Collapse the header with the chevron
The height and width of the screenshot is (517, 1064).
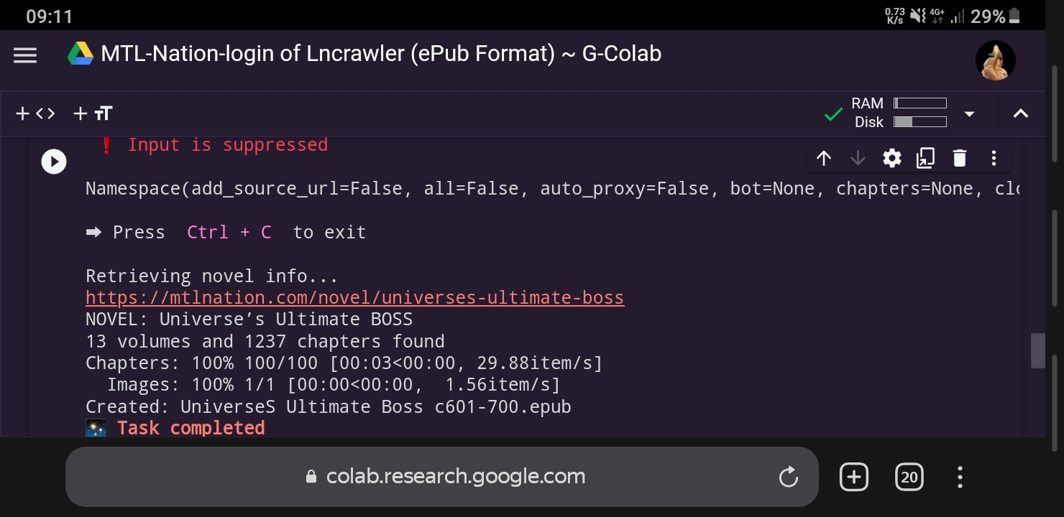coord(1020,113)
